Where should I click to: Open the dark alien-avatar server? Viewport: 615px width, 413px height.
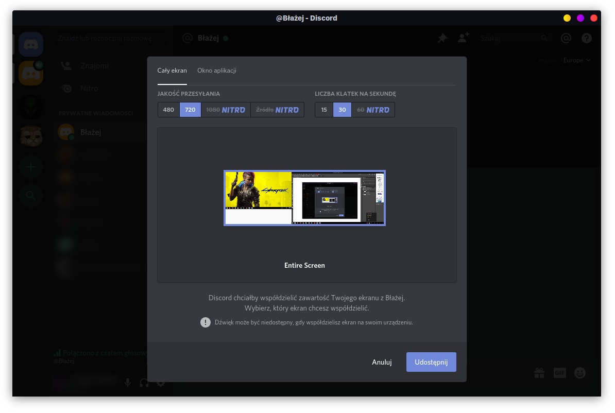click(x=31, y=107)
